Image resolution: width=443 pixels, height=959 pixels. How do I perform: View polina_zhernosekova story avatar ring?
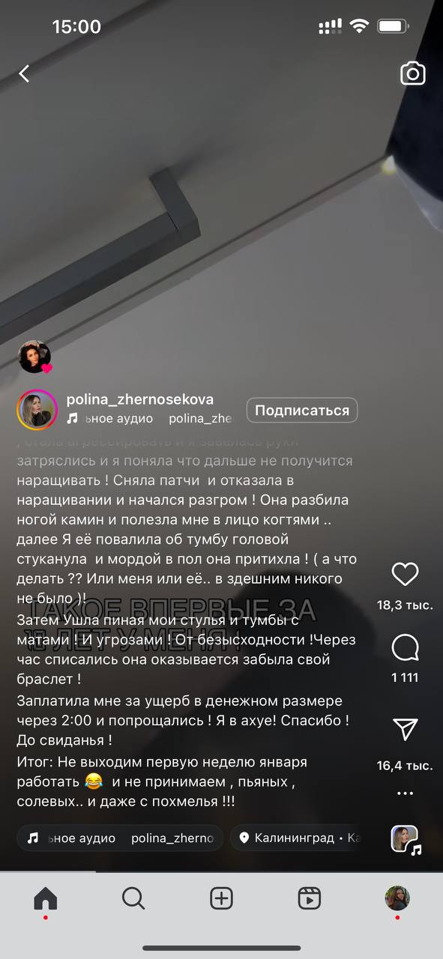[x=37, y=409]
